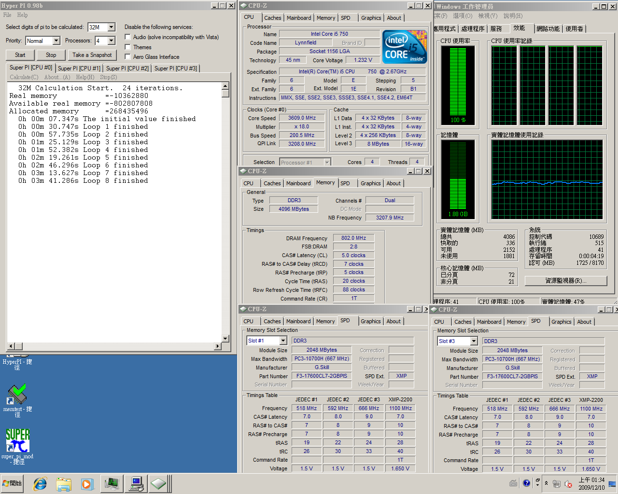Open the Calculate(C) menu in Super PI
Screen dimensions: 618x494
tap(24, 77)
